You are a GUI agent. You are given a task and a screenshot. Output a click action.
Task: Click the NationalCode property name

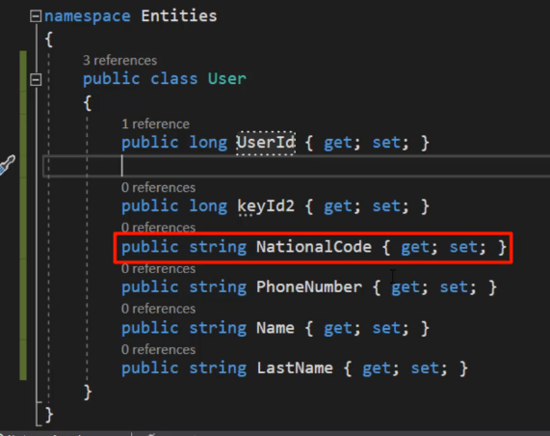pos(314,247)
